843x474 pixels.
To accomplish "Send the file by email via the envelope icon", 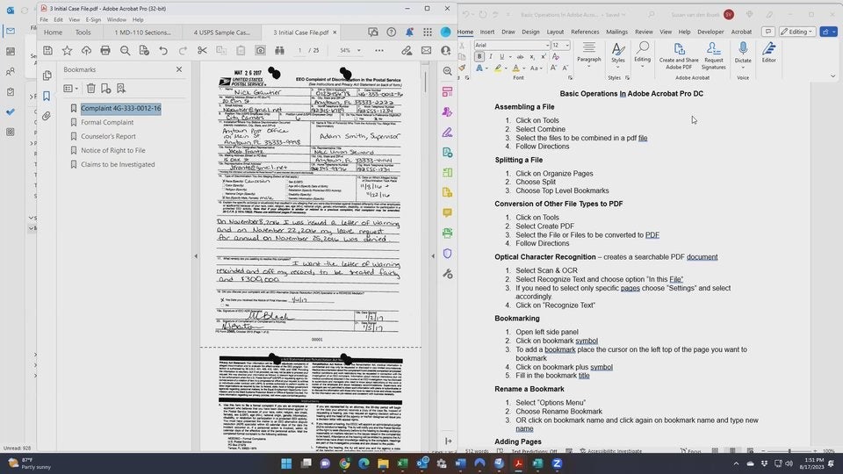I will pyautogui.click(x=427, y=51).
